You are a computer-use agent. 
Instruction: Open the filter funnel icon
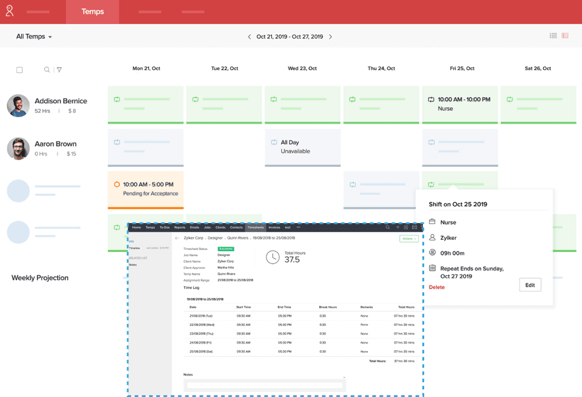click(x=59, y=70)
